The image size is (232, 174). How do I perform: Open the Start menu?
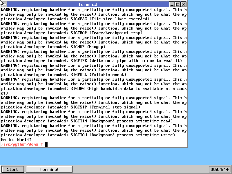(x=12, y=169)
